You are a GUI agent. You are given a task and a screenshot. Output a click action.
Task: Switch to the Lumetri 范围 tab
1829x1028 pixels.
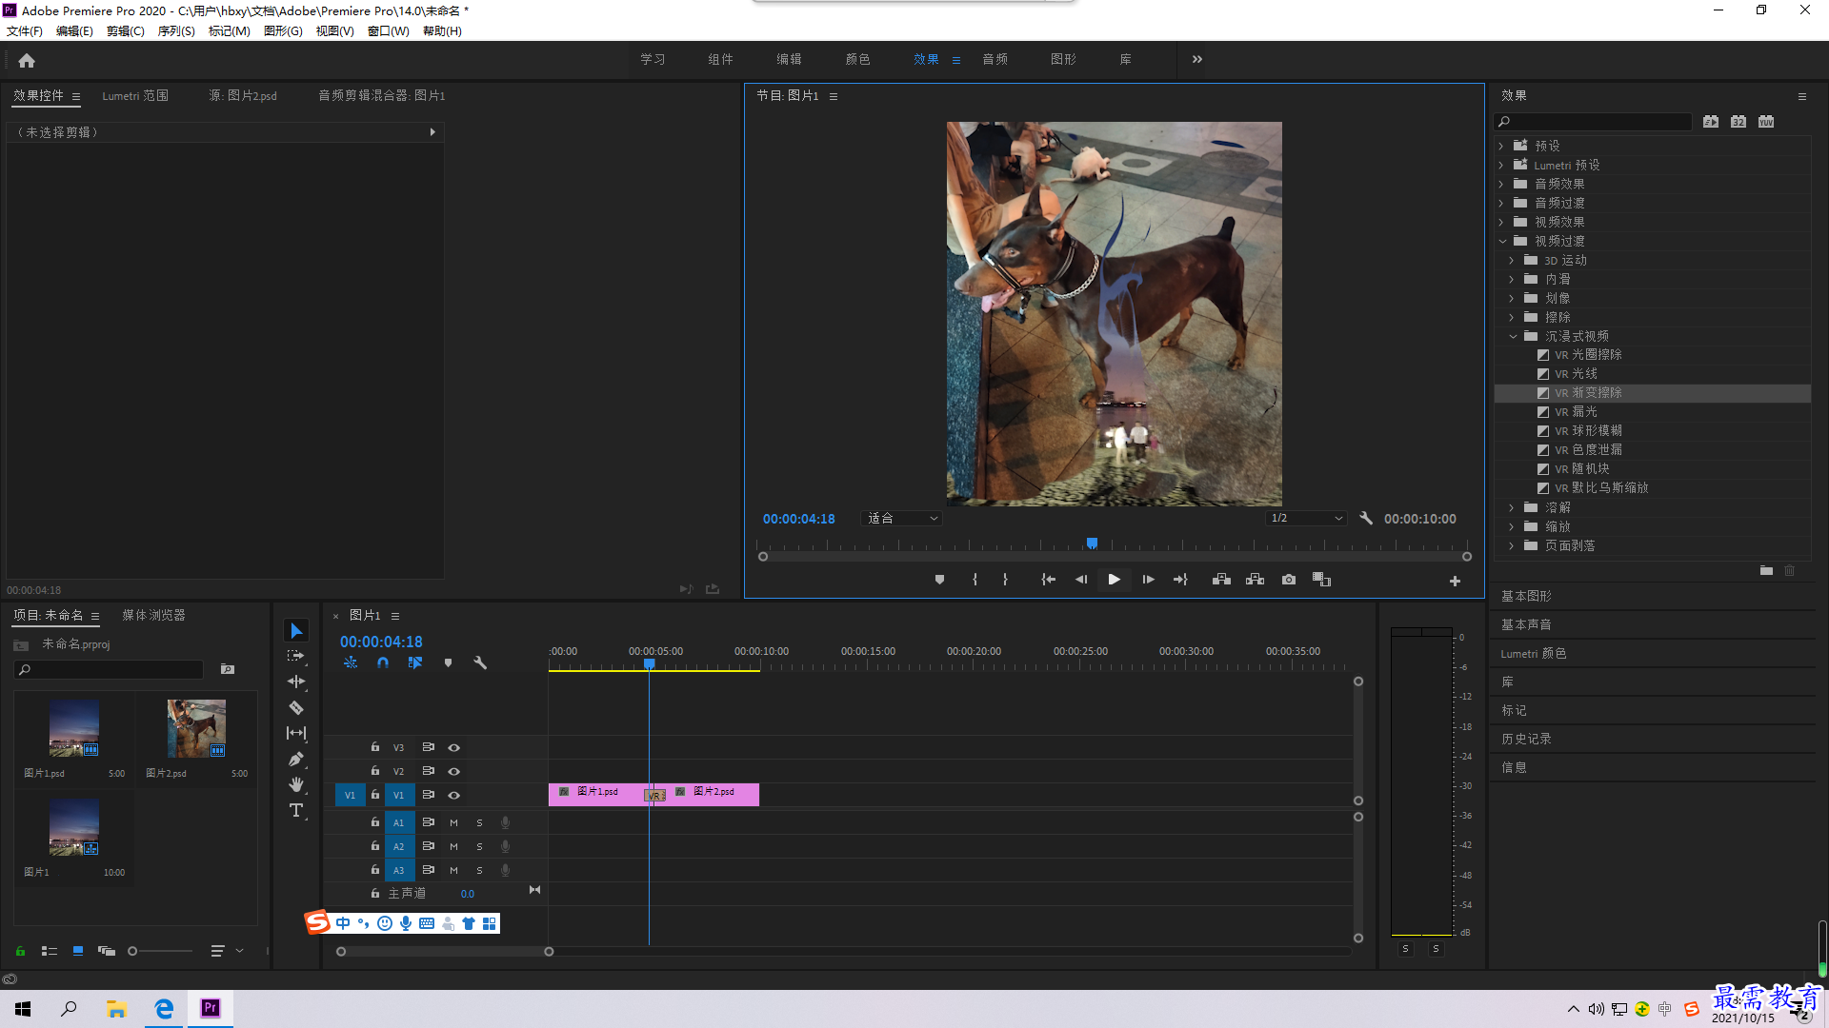tap(135, 96)
